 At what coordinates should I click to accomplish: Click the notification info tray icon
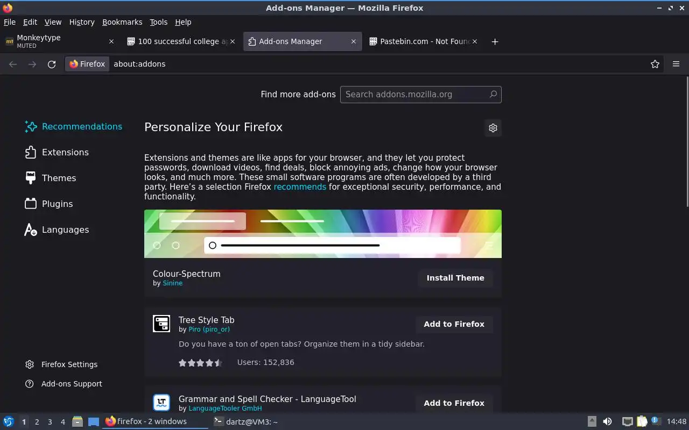click(x=655, y=421)
